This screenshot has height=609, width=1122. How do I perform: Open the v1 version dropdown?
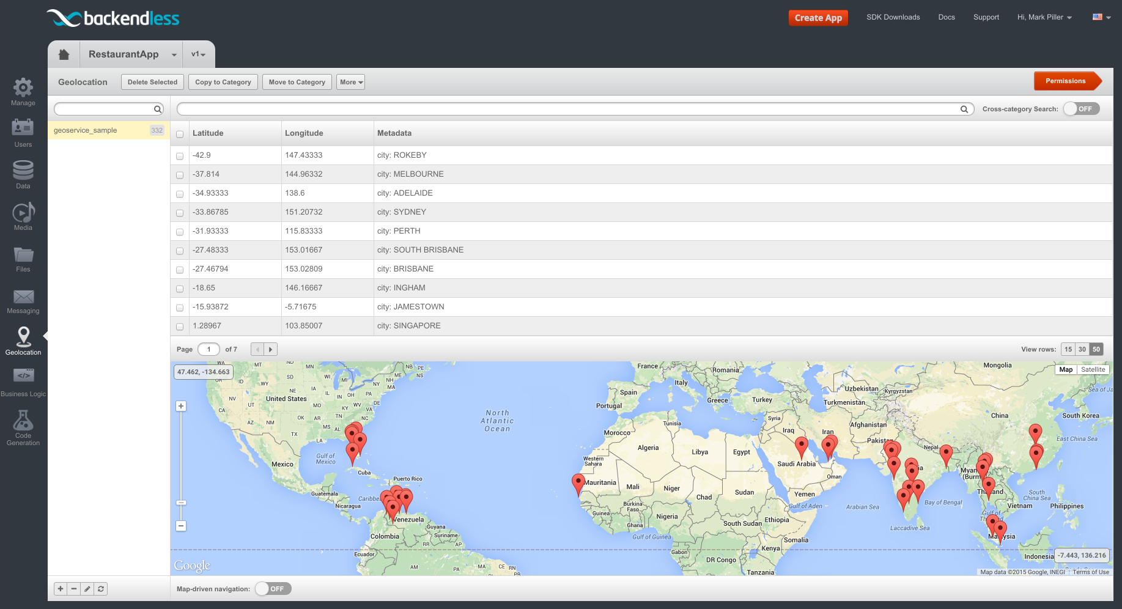(x=199, y=54)
